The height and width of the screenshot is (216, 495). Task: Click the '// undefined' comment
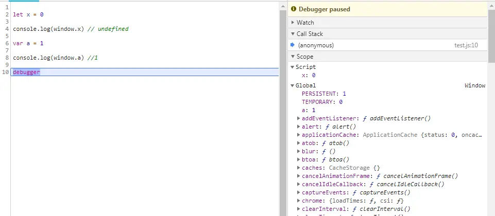tap(108, 29)
